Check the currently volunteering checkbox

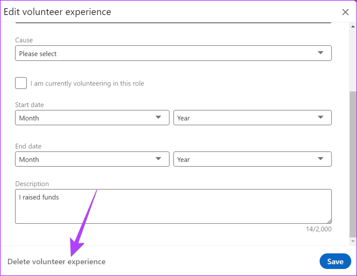tap(21, 83)
